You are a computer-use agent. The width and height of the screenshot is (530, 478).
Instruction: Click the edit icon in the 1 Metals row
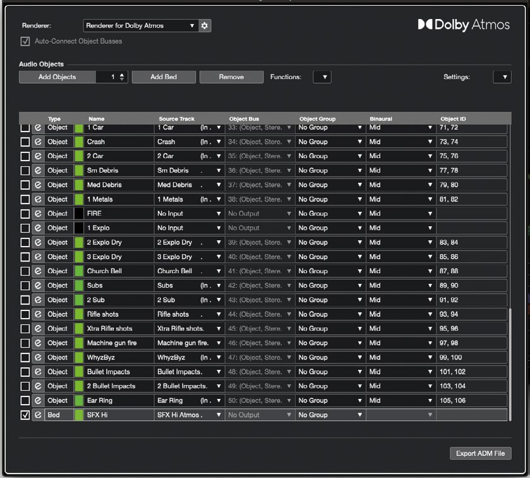click(x=38, y=199)
